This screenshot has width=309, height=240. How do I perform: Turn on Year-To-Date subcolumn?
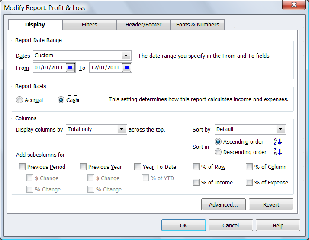[x=138, y=167]
